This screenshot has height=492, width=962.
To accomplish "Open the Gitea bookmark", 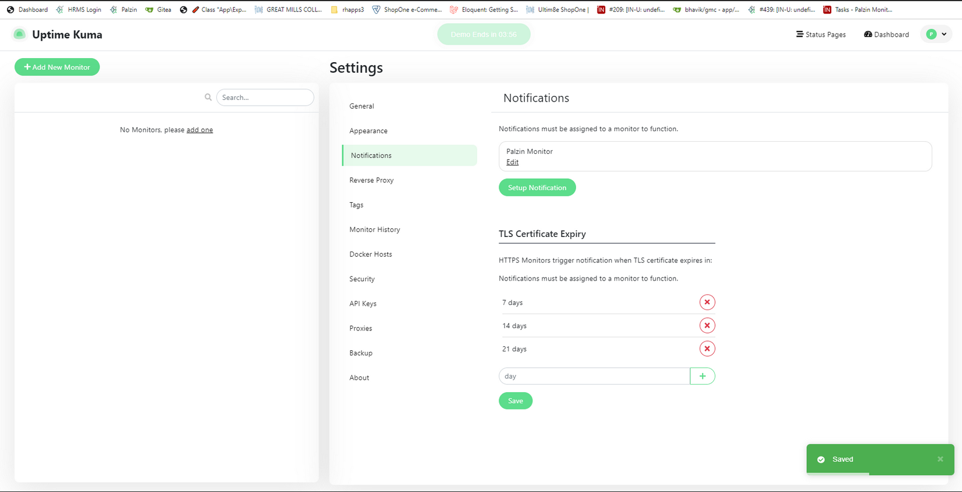I will 158,9.
